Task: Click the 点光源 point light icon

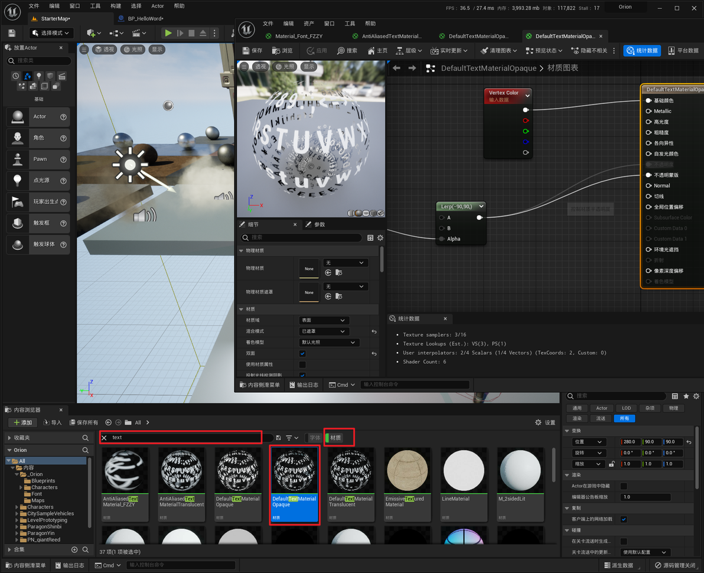Action: click(x=18, y=180)
